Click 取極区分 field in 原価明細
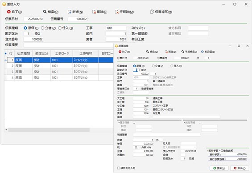This screenshot has width=252, height=173. (x=183, y=159)
